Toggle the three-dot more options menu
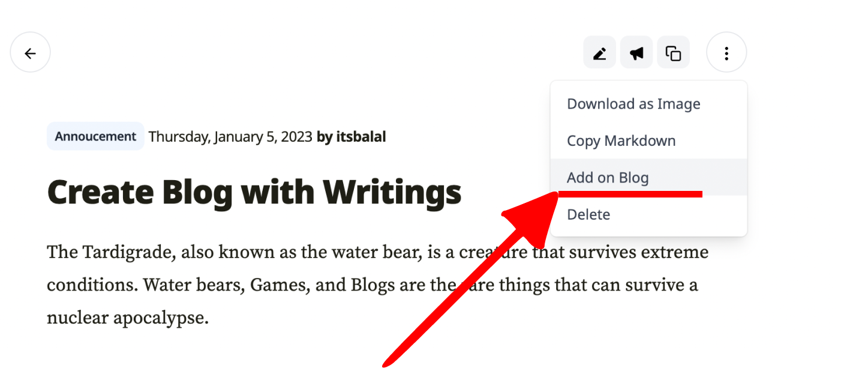The height and width of the screenshot is (371, 853). [x=726, y=53]
